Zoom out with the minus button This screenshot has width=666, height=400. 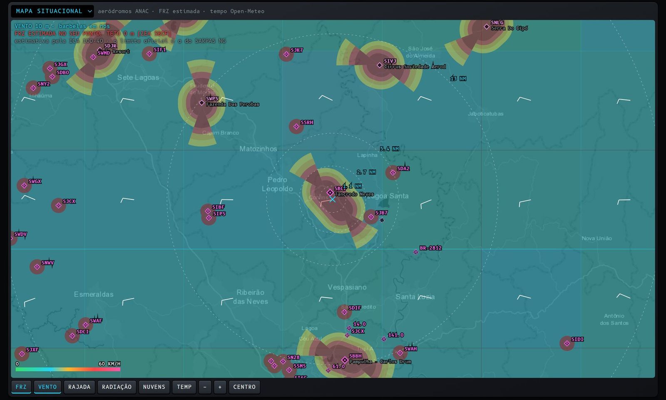[x=205, y=387]
